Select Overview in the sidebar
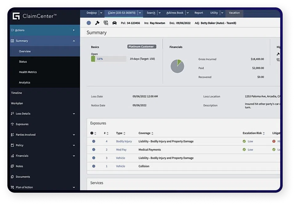 (45, 51)
